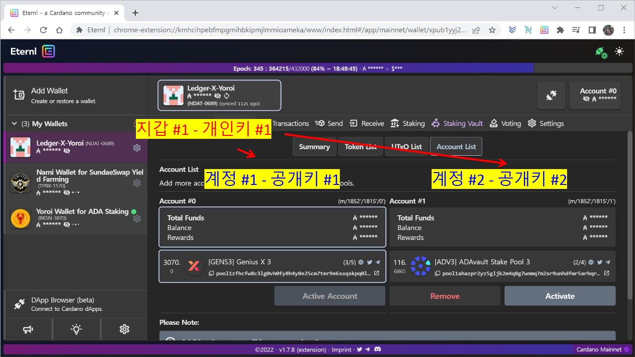
Task: Copy the ADAvault Stake Pool 3 pool ID
Action: tap(438, 273)
